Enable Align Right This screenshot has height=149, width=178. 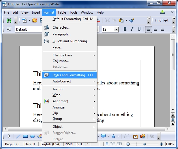click(x=162, y=29)
